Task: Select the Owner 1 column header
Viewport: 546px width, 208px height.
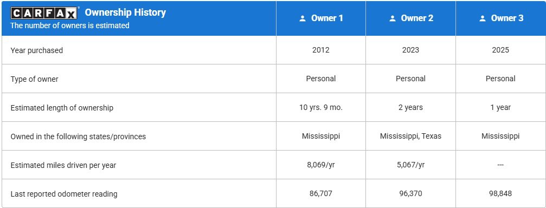Action: pyautogui.click(x=320, y=18)
